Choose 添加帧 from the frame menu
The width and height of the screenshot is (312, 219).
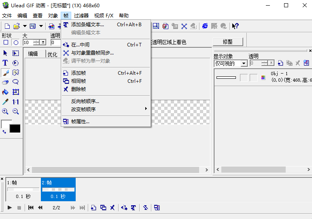pyautogui.click(x=79, y=73)
